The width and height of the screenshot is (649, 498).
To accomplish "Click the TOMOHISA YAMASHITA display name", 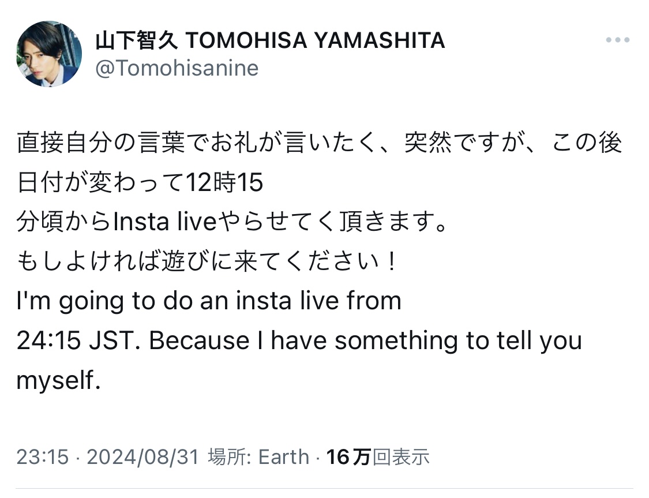I will click(315, 40).
